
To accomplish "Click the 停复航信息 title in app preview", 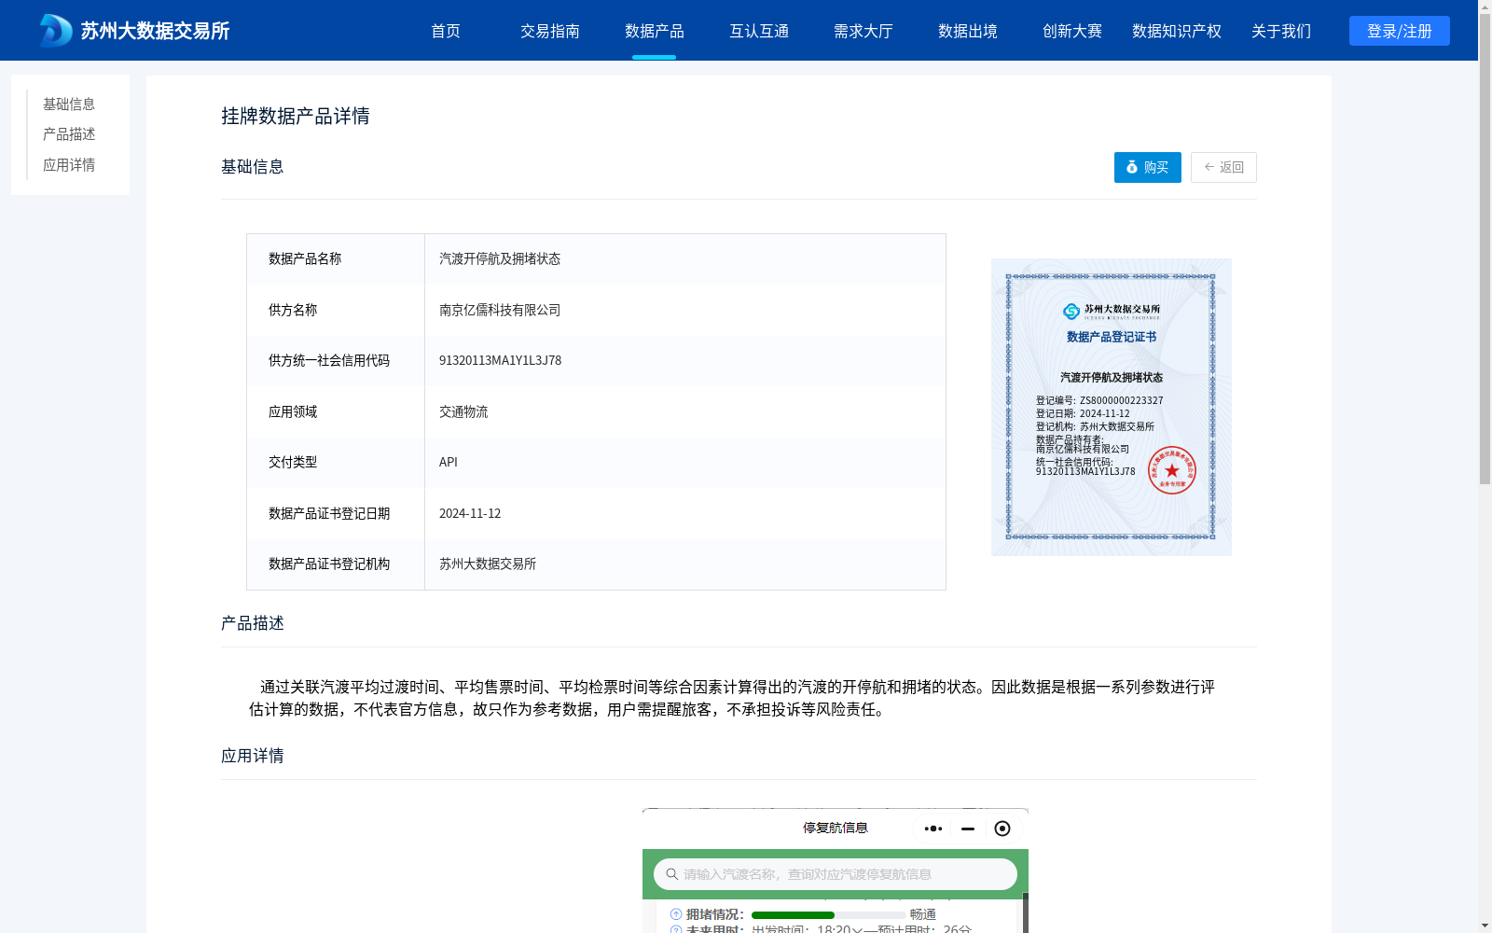I will (x=836, y=828).
